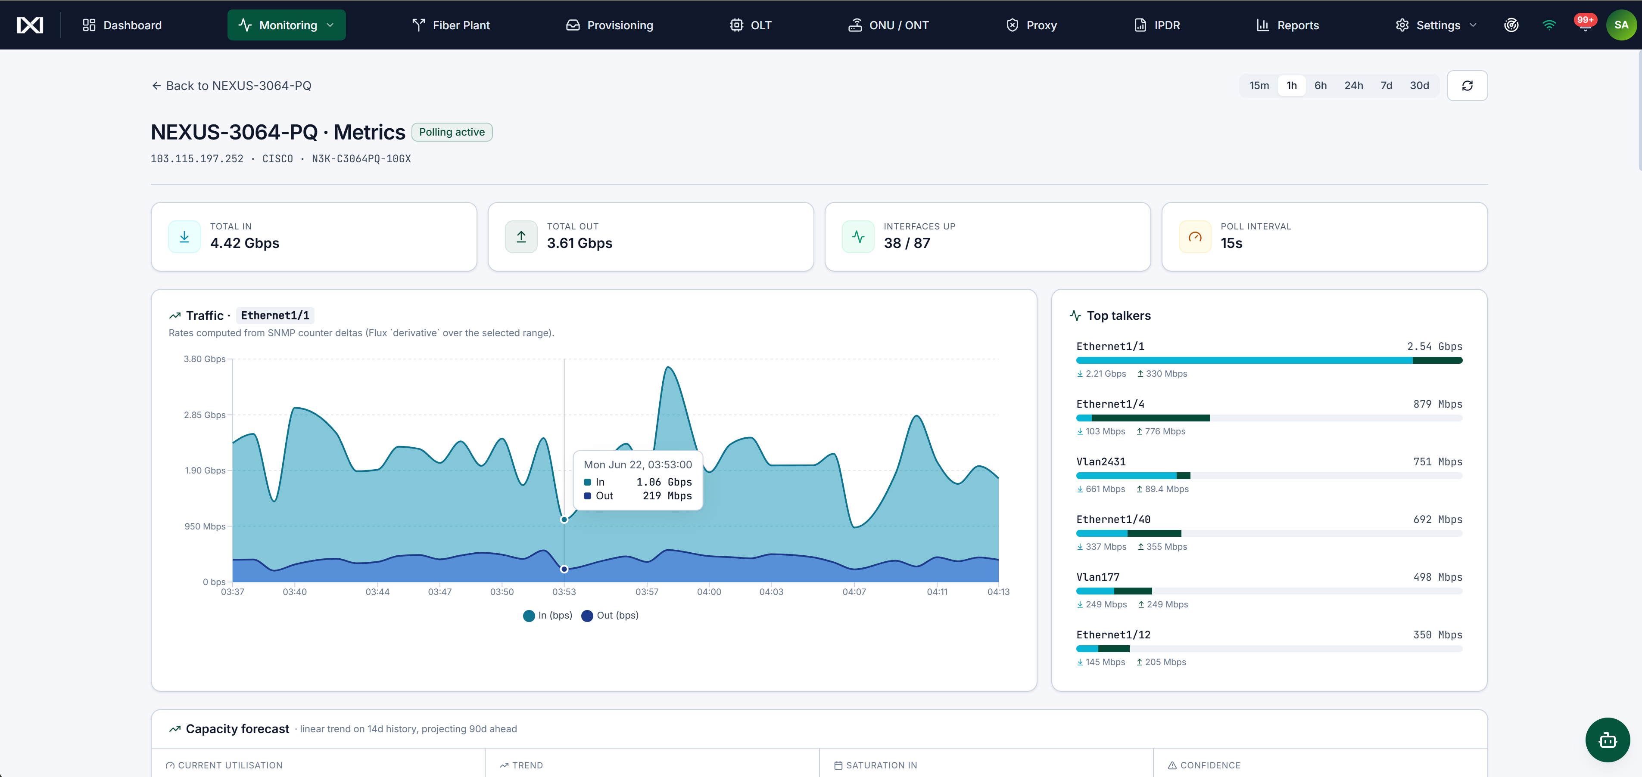This screenshot has width=1642, height=777.
Task: Click the 38 / 87 interfaces value
Action: (907, 243)
